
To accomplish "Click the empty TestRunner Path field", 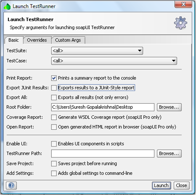I will coord(103,153).
